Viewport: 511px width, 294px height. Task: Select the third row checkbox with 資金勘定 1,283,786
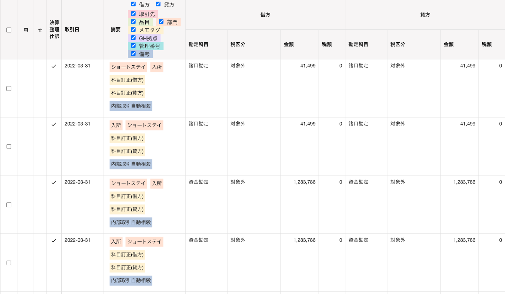(x=9, y=205)
